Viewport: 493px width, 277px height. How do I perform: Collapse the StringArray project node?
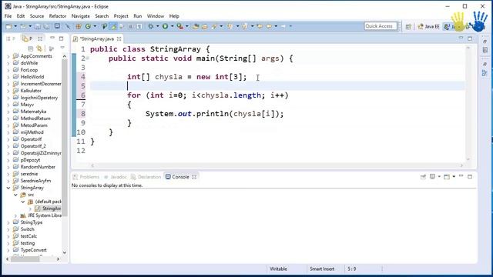[8, 188]
